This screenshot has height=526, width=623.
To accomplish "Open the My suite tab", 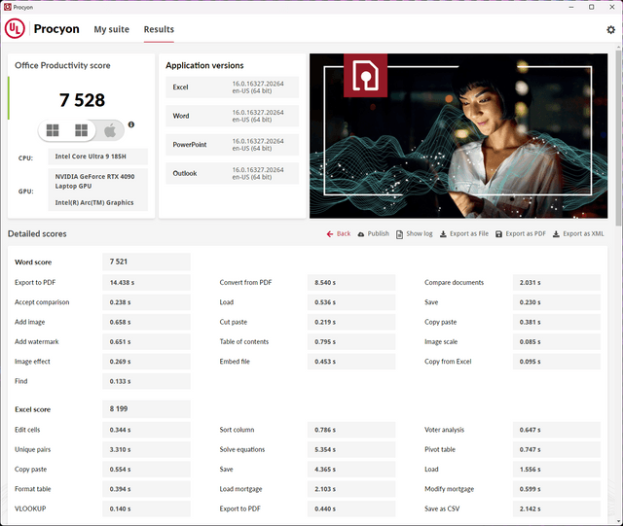I will (112, 29).
